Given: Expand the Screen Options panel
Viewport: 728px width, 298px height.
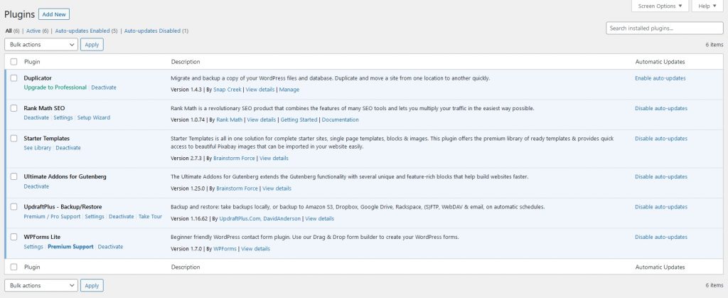Looking at the screenshot, I should click(659, 6).
